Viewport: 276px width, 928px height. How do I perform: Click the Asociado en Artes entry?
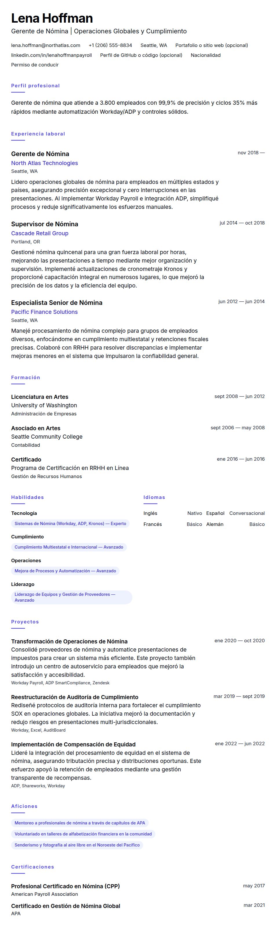tap(36, 428)
